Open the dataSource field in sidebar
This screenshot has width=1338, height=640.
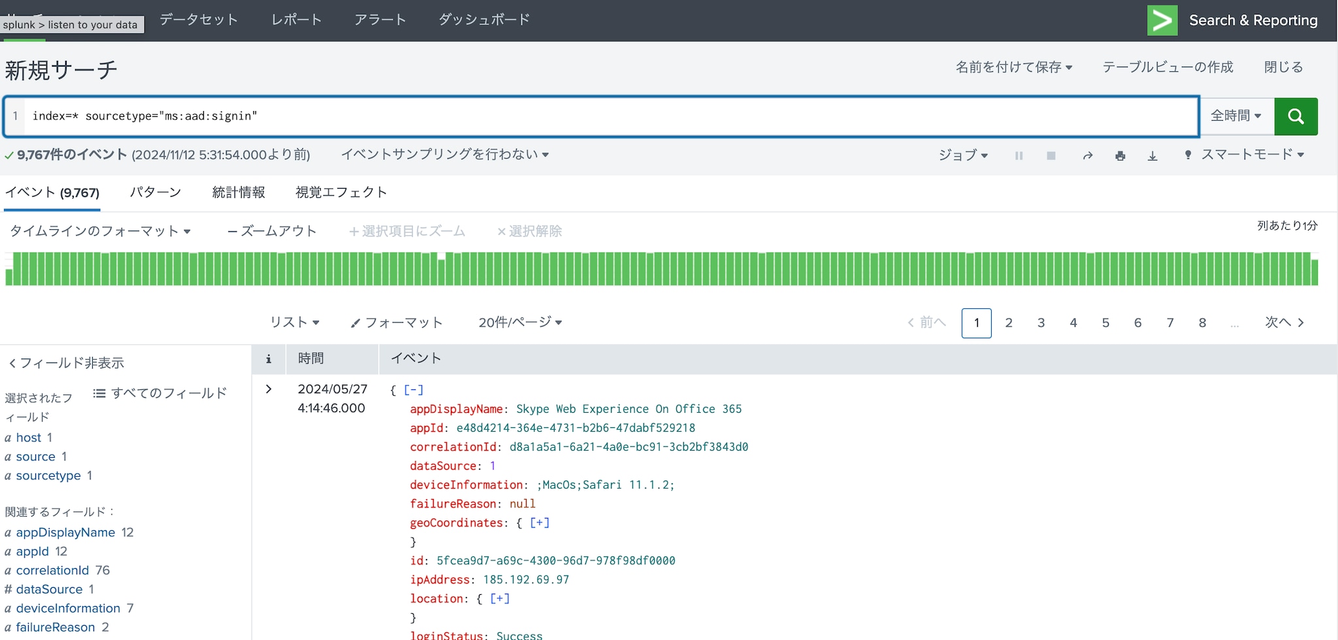coord(49,589)
